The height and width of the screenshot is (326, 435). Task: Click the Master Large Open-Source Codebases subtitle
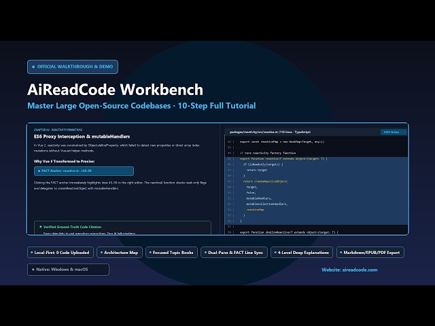(x=141, y=106)
